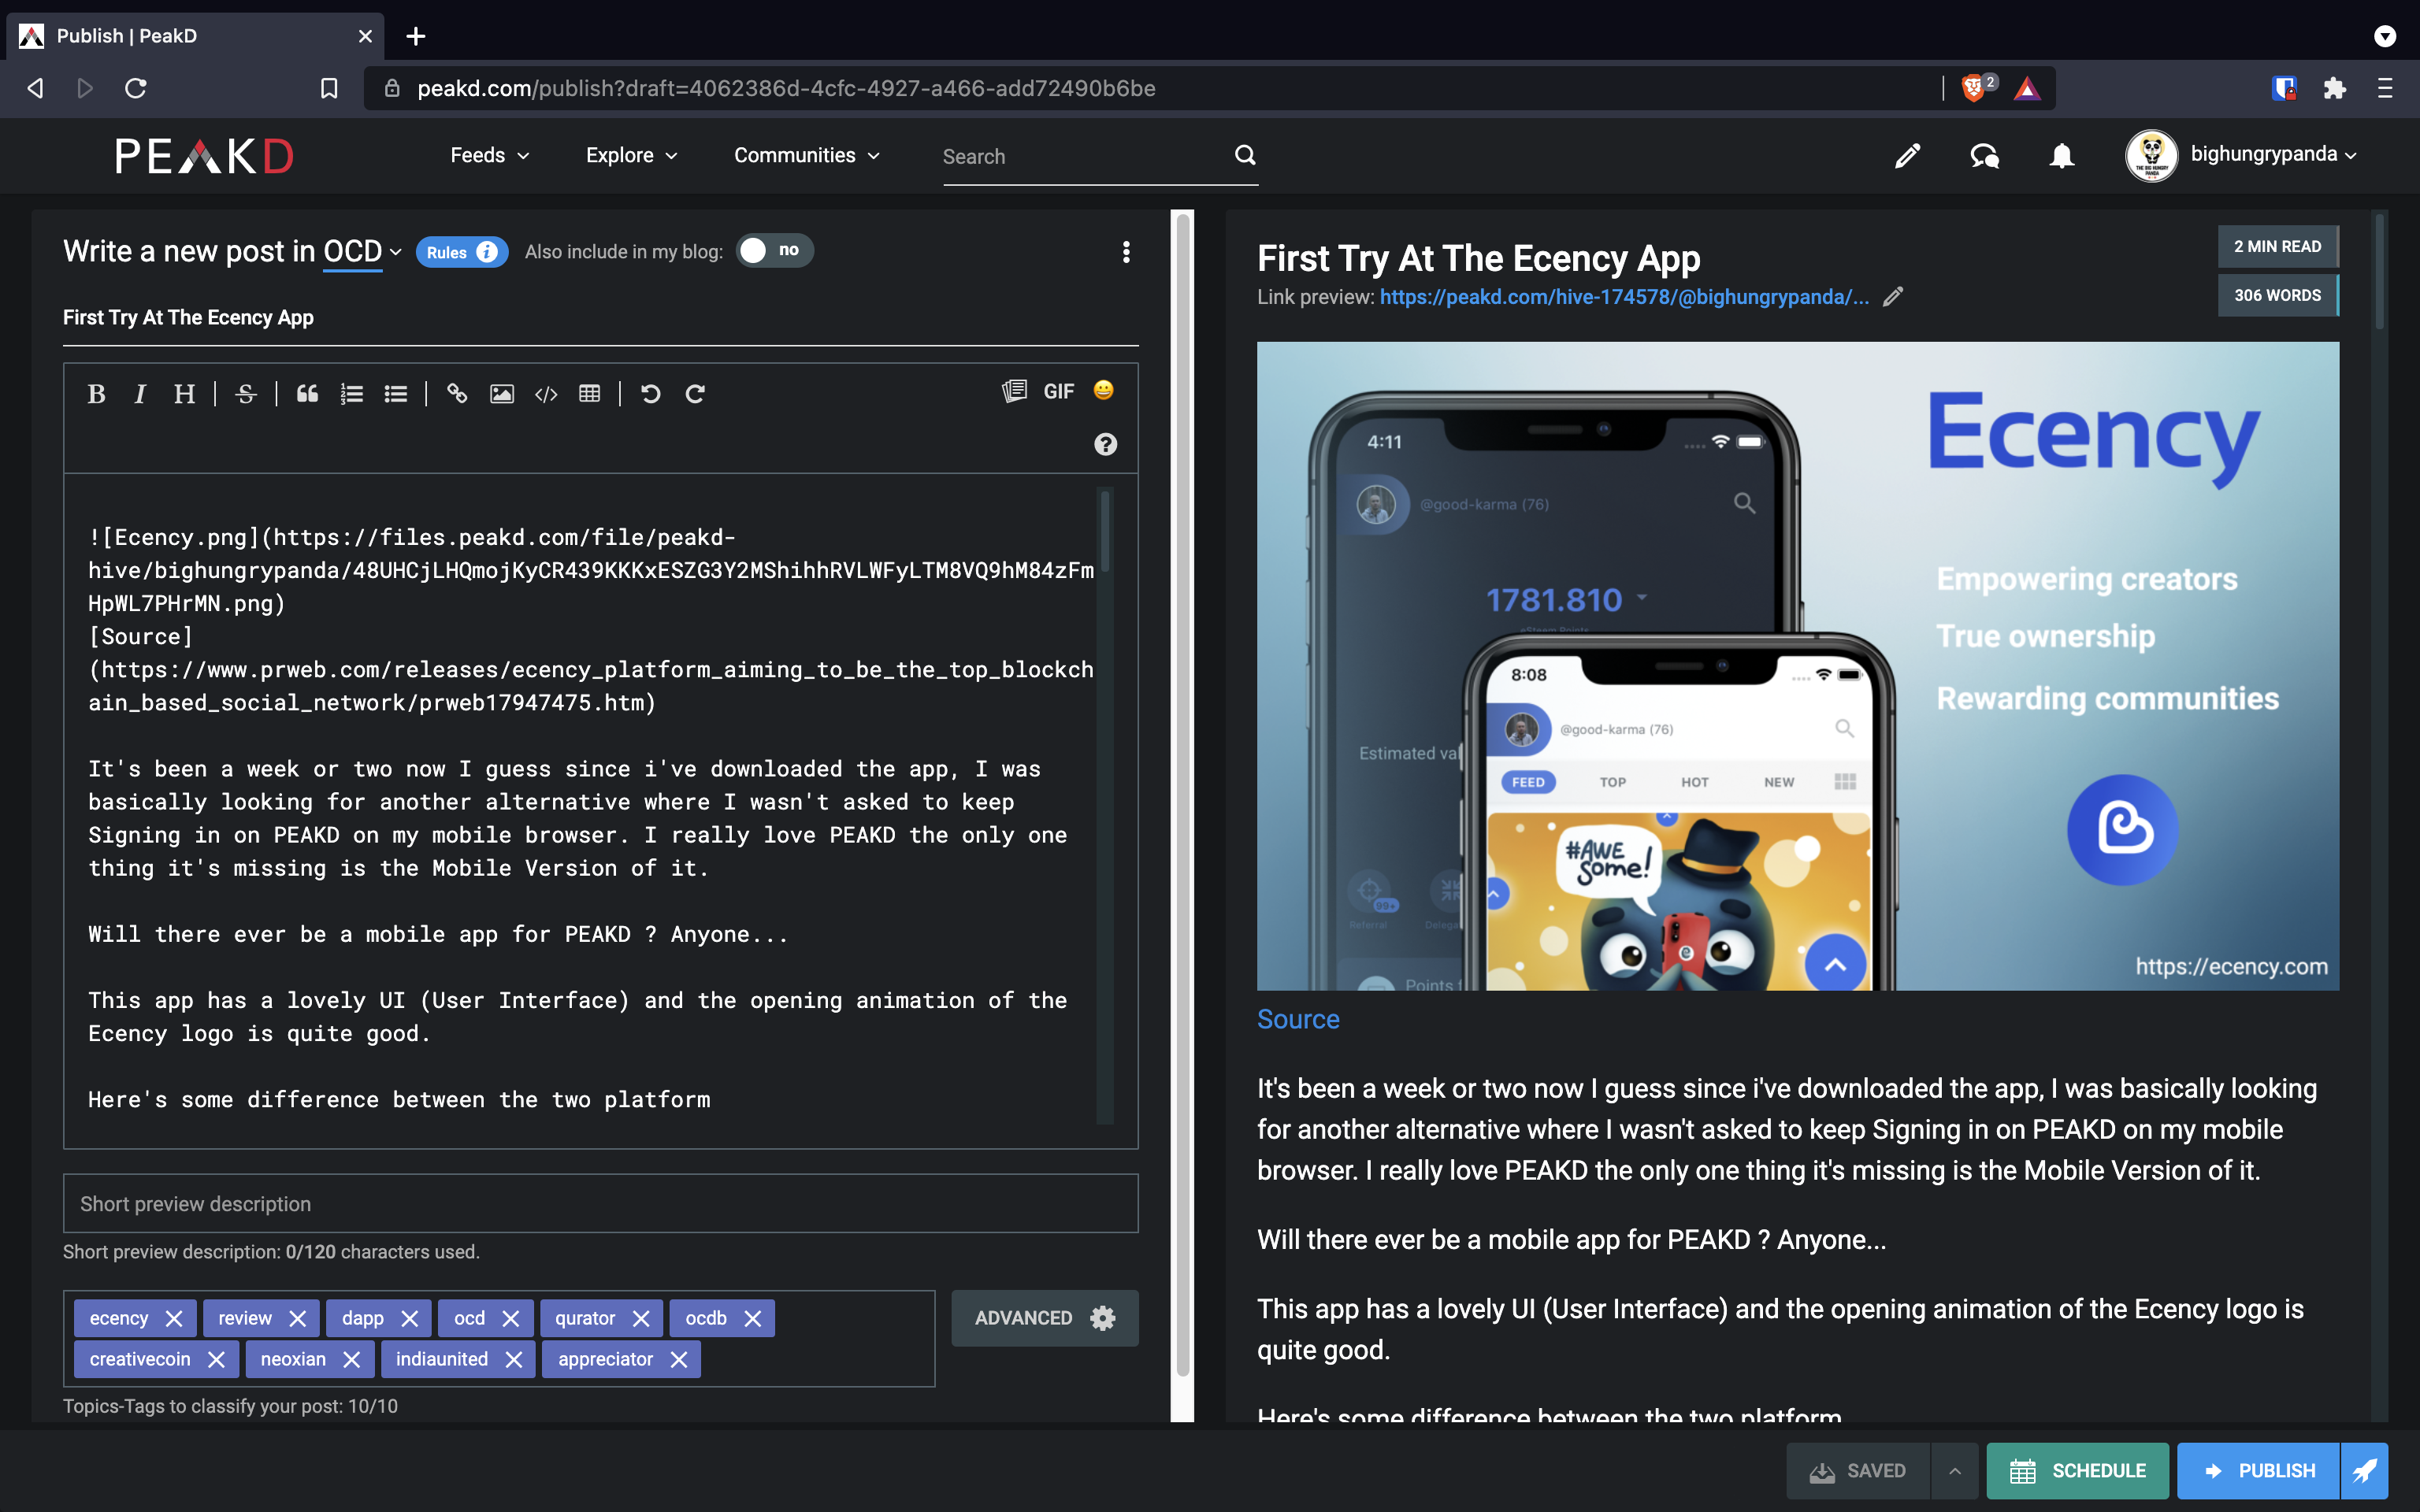The height and width of the screenshot is (1512, 2420).
Task: Undo the last edit
Action: click(651, 394)
